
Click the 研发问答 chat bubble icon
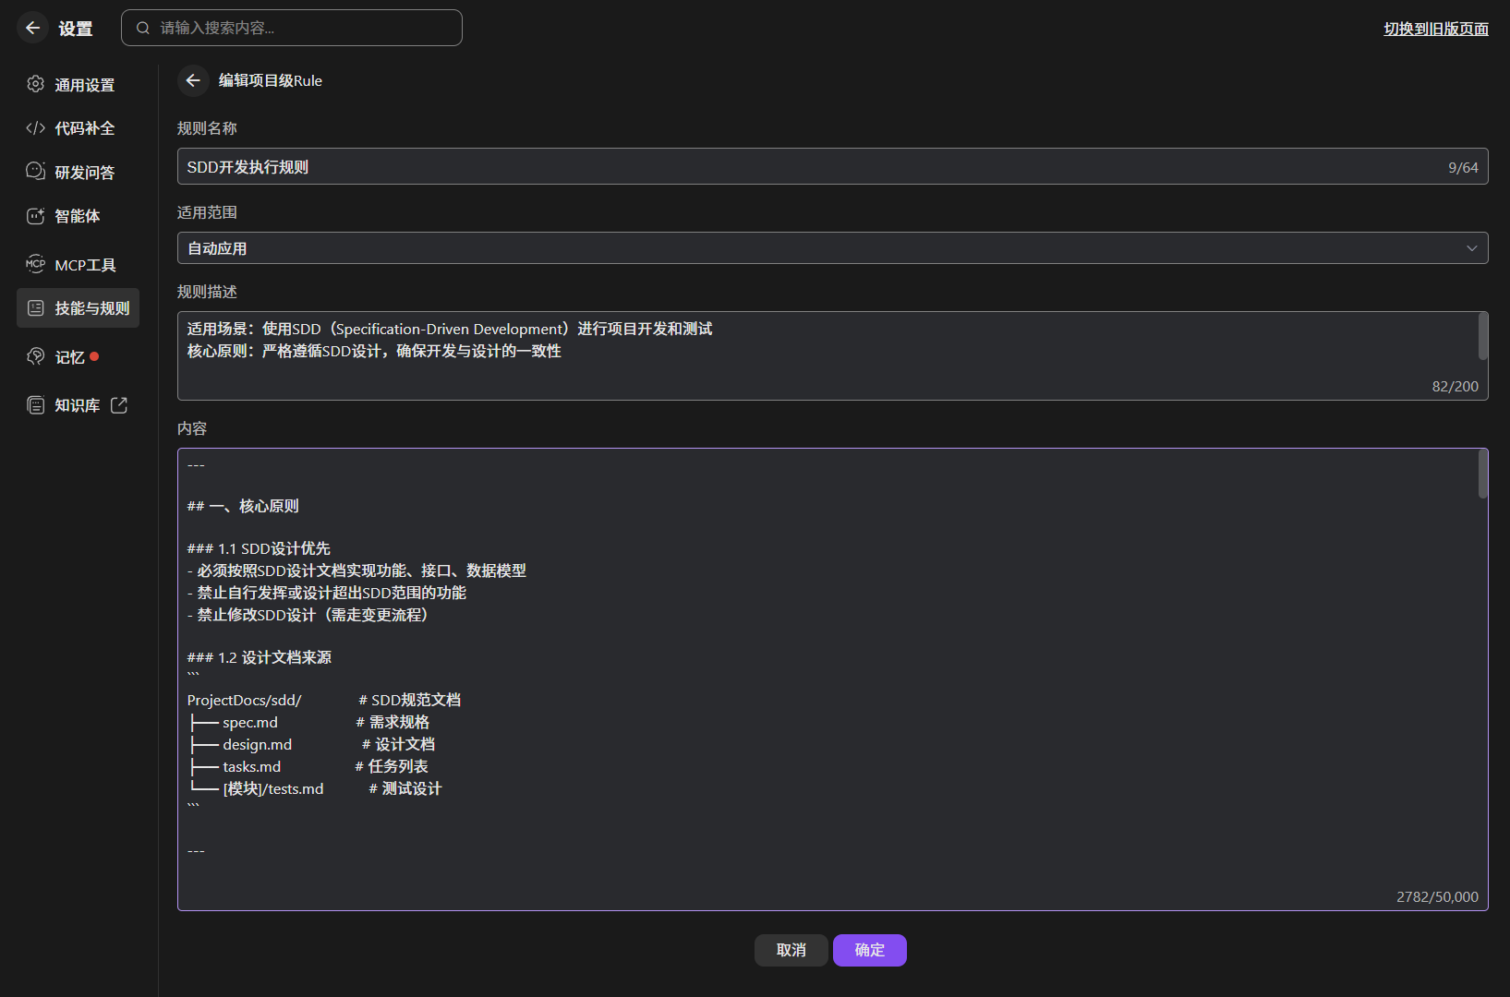tap(35, 172)
